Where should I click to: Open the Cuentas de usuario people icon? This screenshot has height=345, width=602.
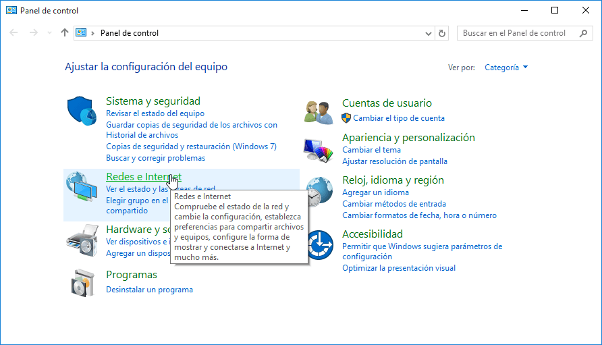point(319,112)
